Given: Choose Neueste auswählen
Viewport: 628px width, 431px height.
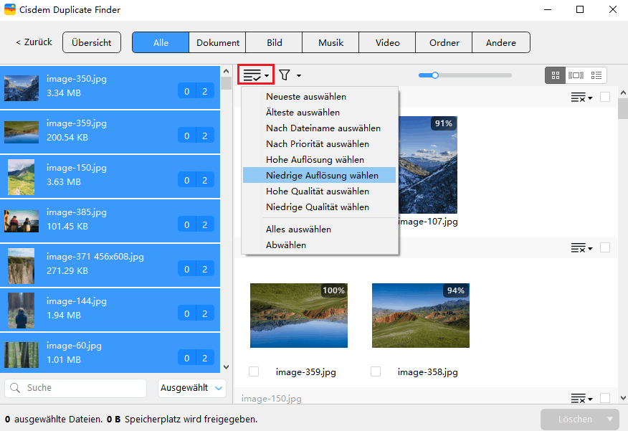Looking at the screenshot, I should tap(319, 97).
